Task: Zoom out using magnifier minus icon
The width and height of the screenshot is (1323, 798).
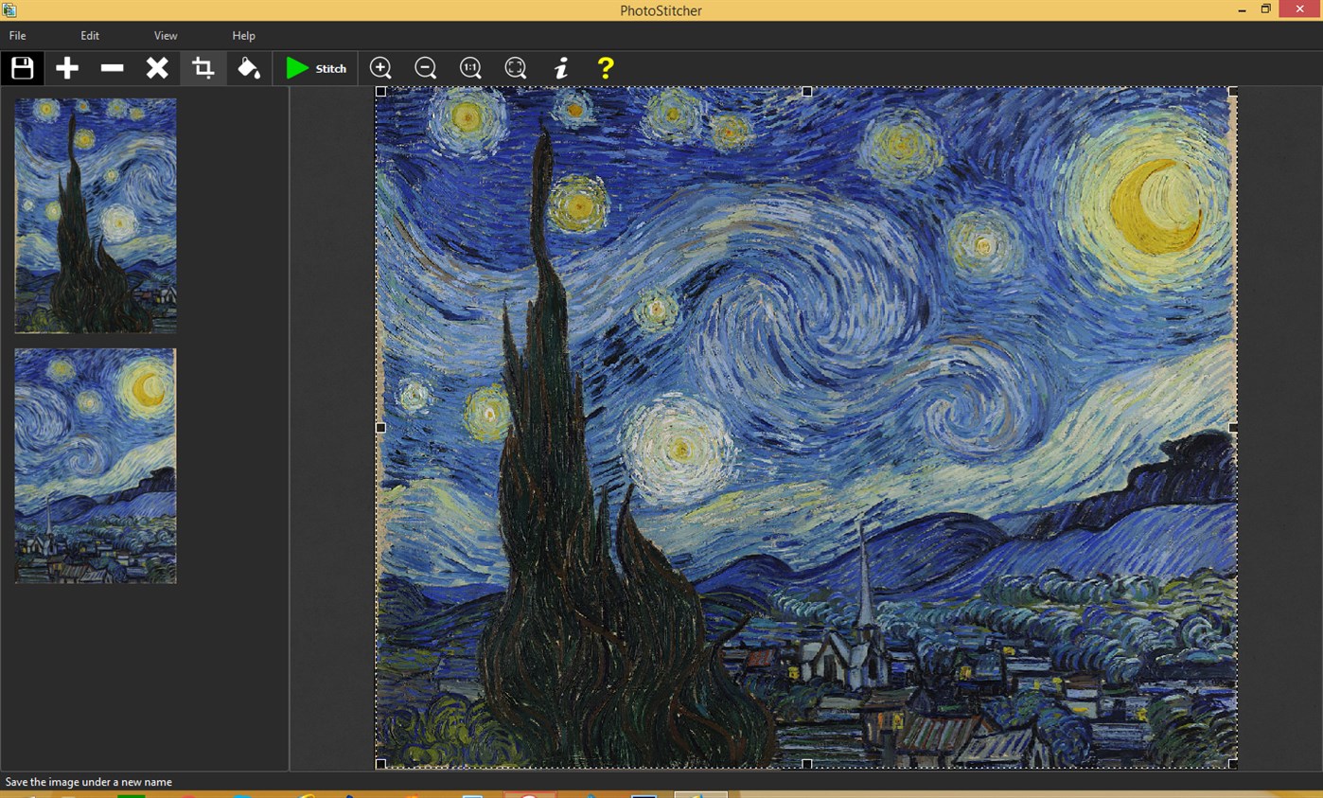Action: tap(426, 68)
